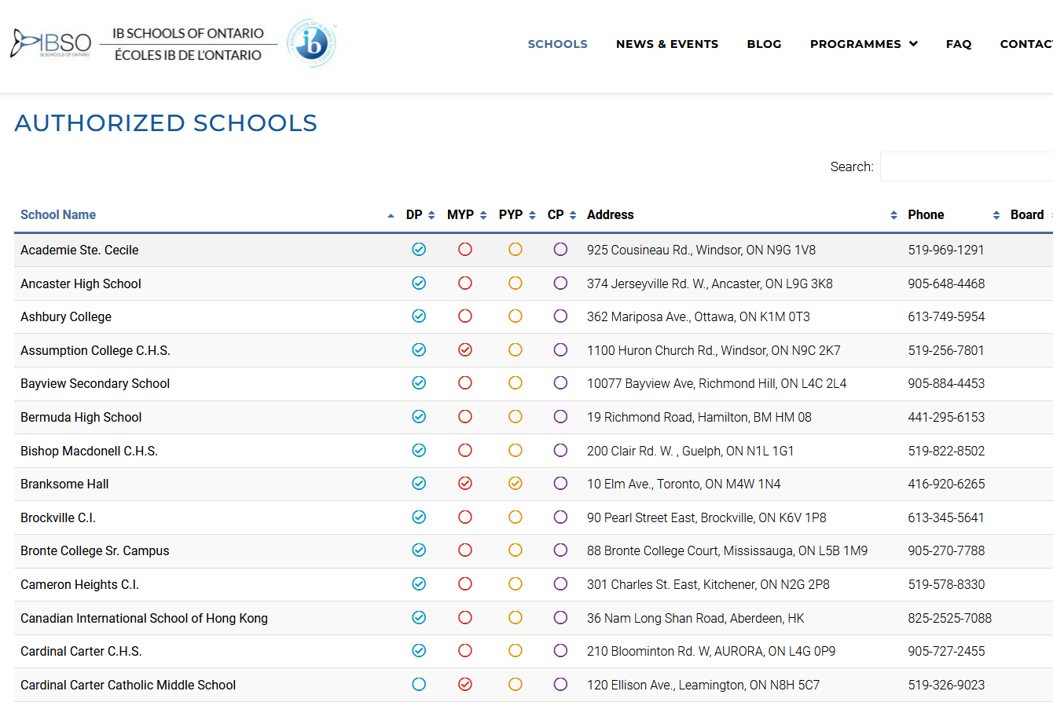1053x702 pixels.
Task: Click address 362 Mariposa Ave., Ottawa
Action: coord(699,316)
